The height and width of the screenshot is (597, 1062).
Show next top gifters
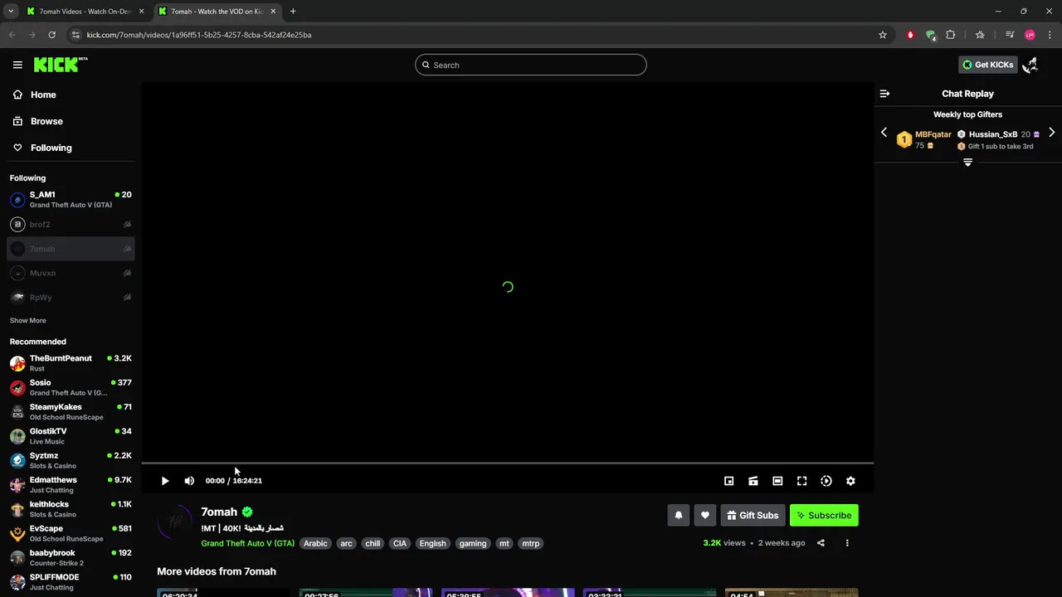[x=1051, y=133]
